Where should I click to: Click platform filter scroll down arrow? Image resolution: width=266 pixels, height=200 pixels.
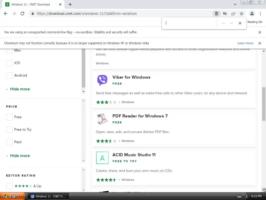point(83,92)
